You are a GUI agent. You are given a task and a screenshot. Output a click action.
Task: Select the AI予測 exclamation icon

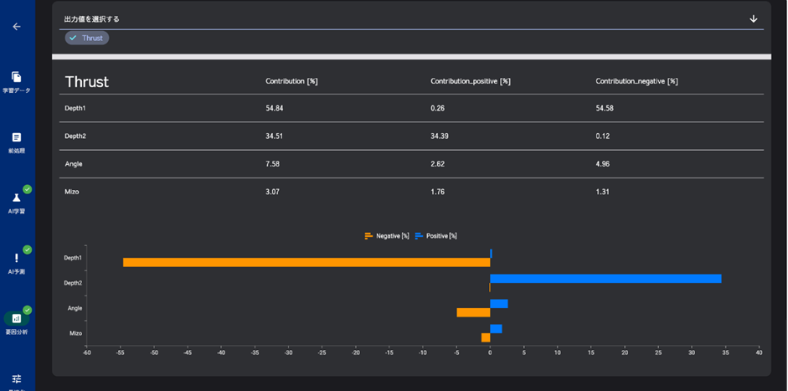tap(16, 258)
